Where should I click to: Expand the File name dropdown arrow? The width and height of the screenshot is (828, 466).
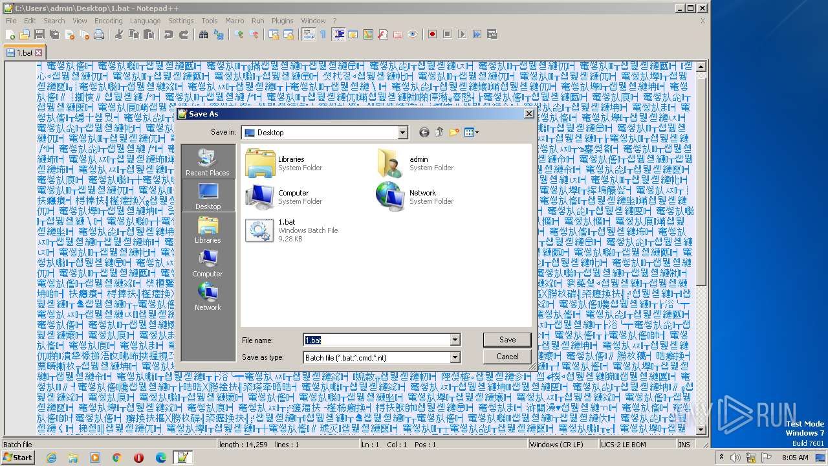pyautogui.click(x=455, y=340)
